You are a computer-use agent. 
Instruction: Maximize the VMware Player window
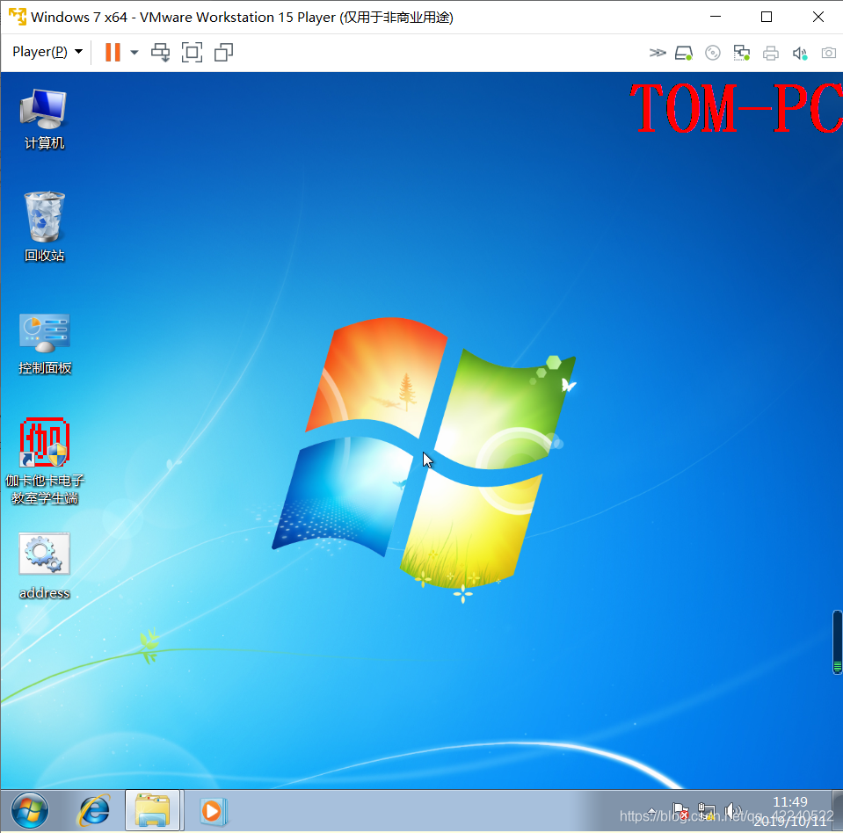767,18
